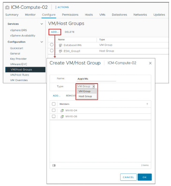Switch to the Summary tab
Screen dimensions: 171x186
click(12, 15)
